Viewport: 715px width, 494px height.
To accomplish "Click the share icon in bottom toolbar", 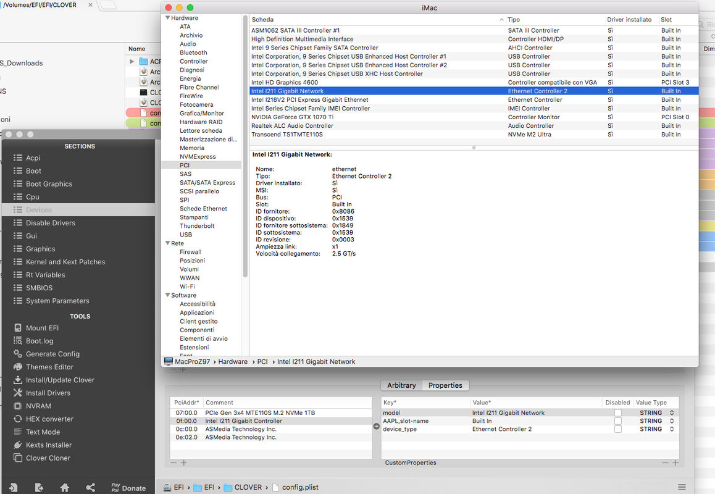I will pos(90,488).
